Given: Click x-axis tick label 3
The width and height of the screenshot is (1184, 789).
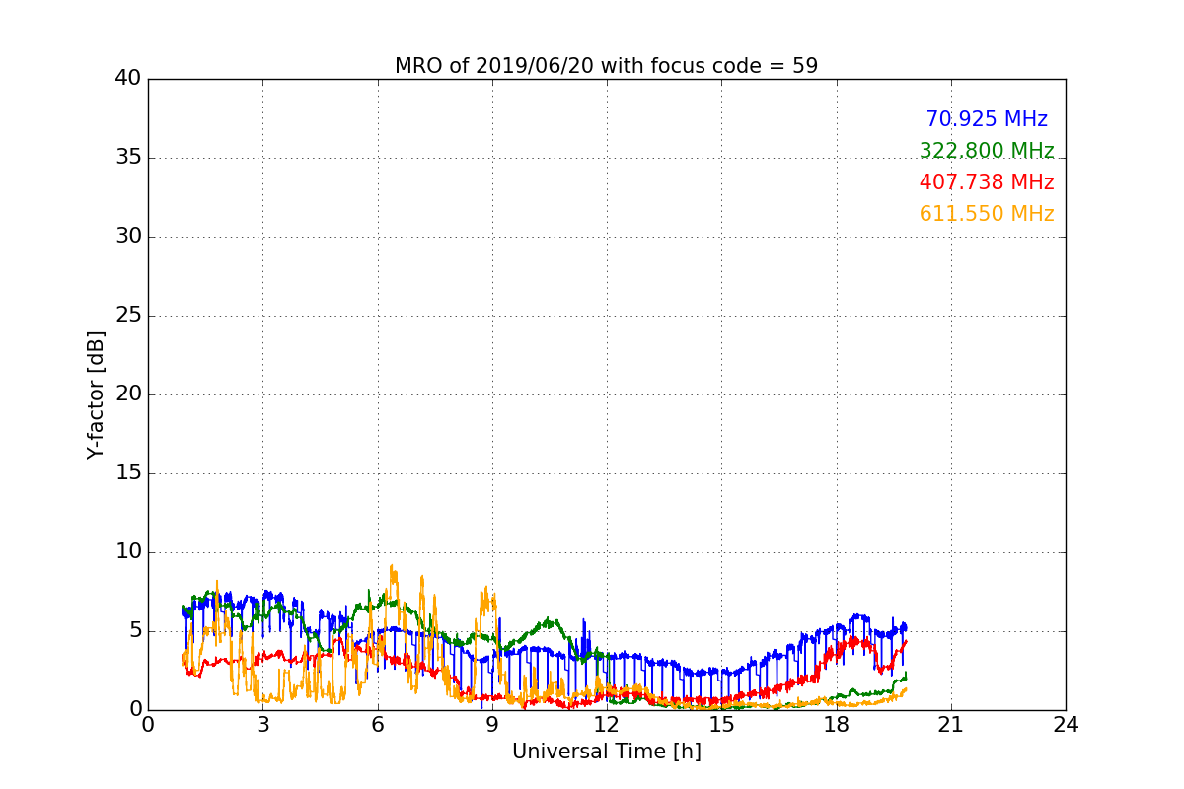Looking at the screenshot, I should tap(262, 725).
